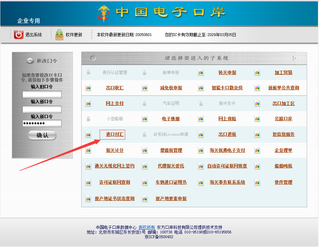Open 网上支付 link

[x=115, y=104]
